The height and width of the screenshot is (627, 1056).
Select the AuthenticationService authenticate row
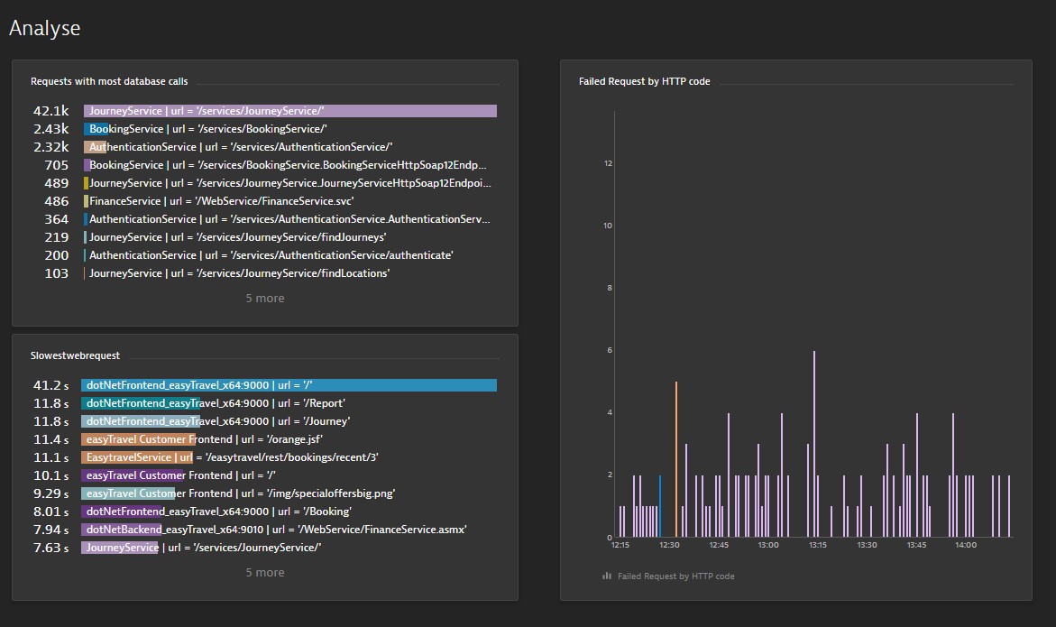pos(264,255)
